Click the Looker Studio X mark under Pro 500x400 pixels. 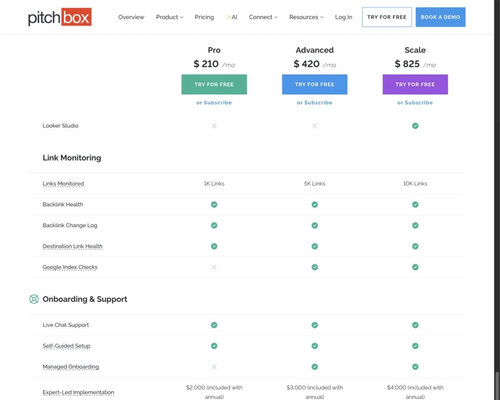coord(214,126)
